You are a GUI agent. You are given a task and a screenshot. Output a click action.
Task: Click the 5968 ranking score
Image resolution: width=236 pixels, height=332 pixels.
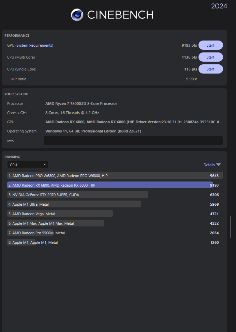coord(214,204)
